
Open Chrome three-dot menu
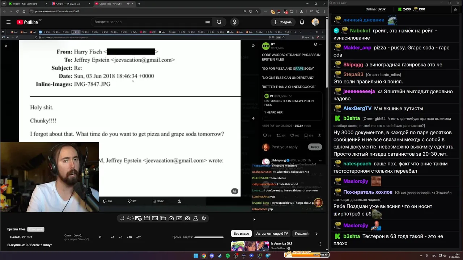pos(324,11)
